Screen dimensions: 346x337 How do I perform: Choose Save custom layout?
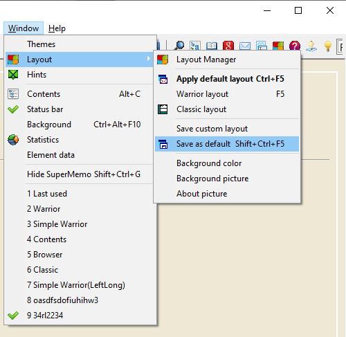click(227, 129)
